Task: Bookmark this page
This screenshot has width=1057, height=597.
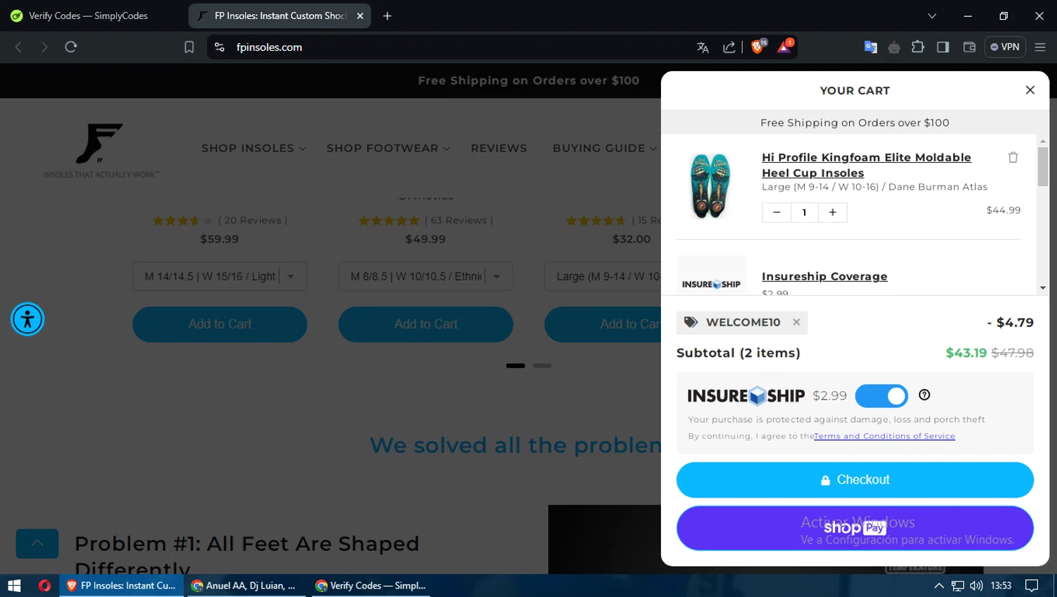Action: click(189, 47)
